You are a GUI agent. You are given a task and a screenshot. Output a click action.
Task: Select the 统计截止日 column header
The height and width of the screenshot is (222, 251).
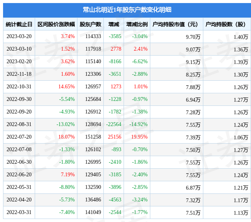tap(19, 24)
